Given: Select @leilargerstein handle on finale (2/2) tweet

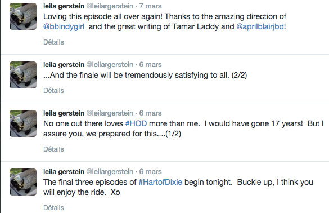Looking at the screenshot, I should click(x=110, y=65).
